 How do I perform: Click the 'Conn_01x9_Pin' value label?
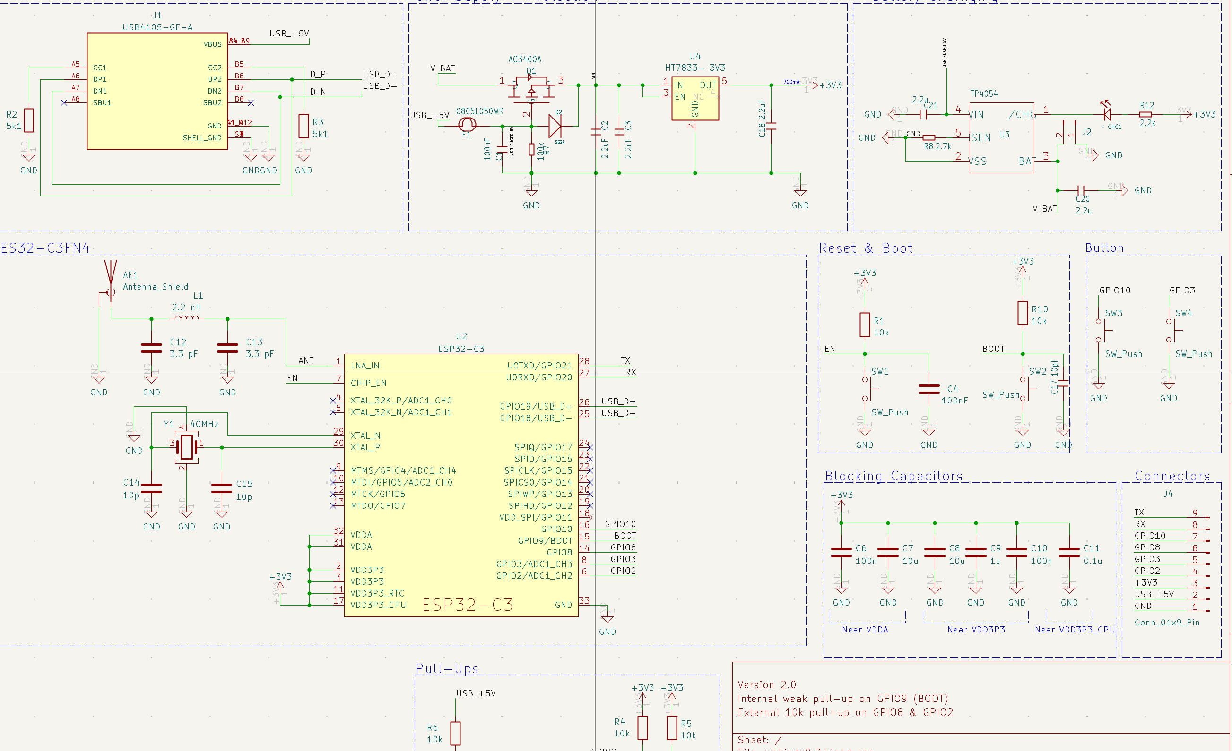tap(1167, 623)
